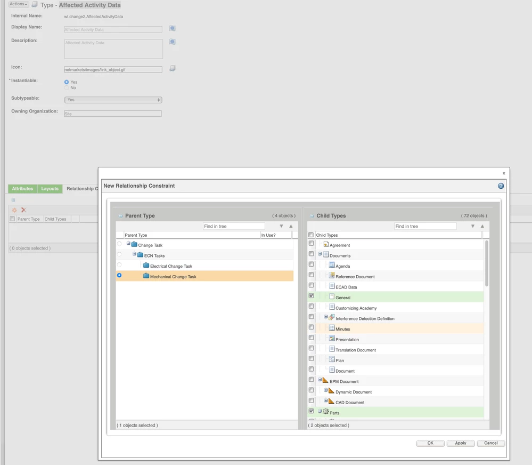This screenshot has width=532, height=465.
Task: Click the create relationship constraint star icon
Action: (14, 210)
